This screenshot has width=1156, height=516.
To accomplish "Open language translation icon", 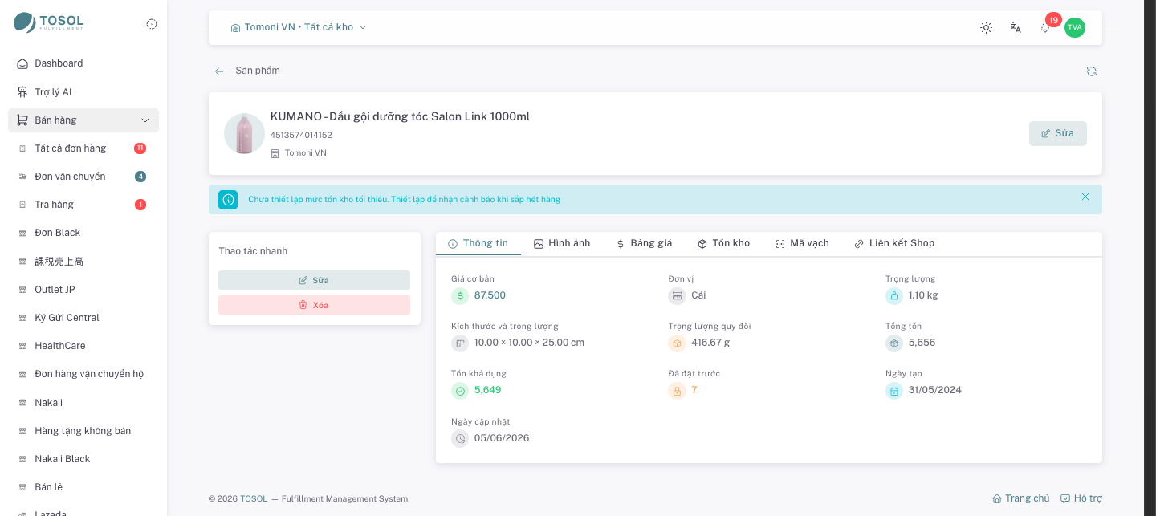I will pyautogui.click(x=1016, y=27).
